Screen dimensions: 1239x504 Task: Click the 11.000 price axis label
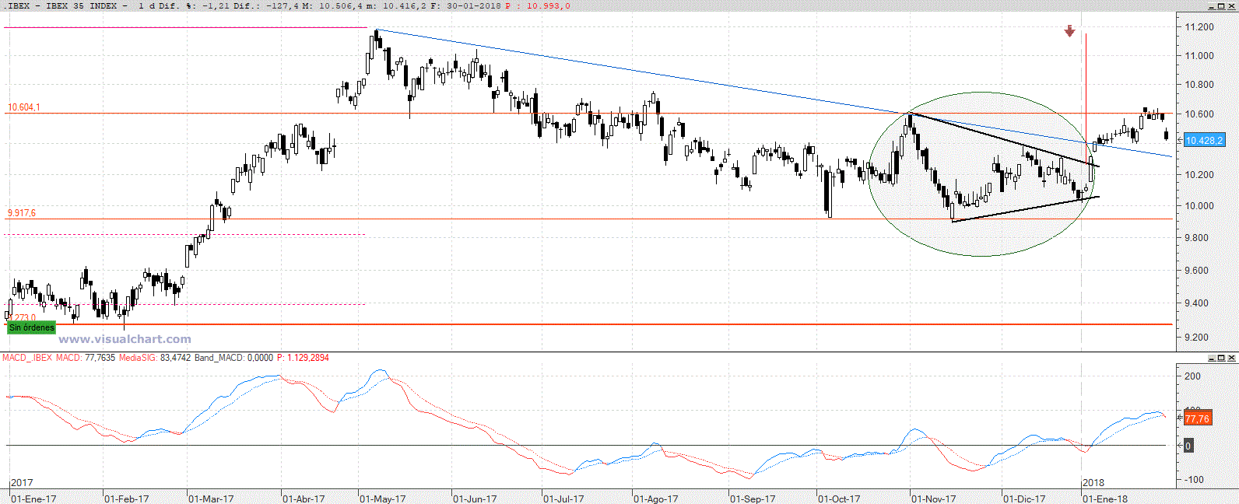pos(1199,55)
